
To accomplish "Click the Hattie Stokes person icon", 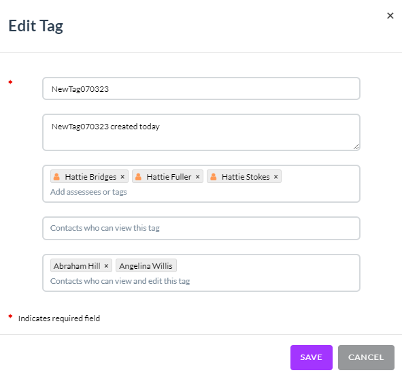I will pos(214,176).
